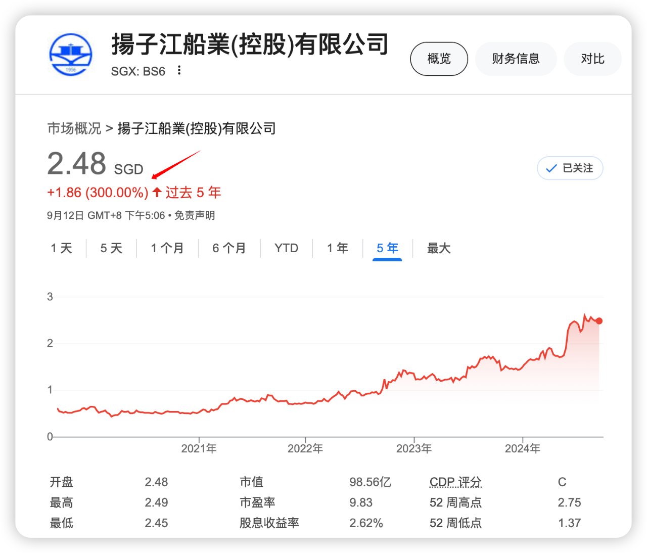This screenshot has width=647, height=553.
Task: Click the Yangzijiang Shipbuilding company logo
Action: pos(71,55)
